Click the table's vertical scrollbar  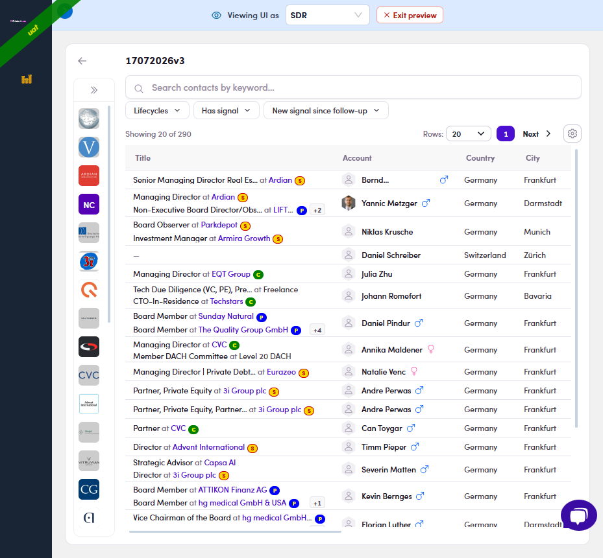[x=576, y=288]
